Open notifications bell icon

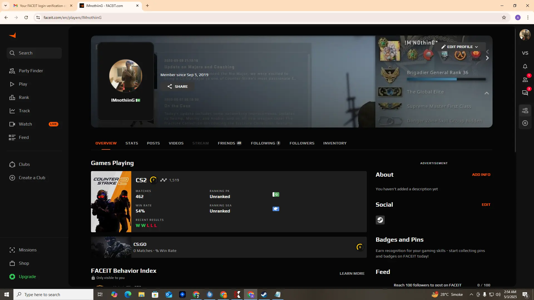[x=525, y=66]
